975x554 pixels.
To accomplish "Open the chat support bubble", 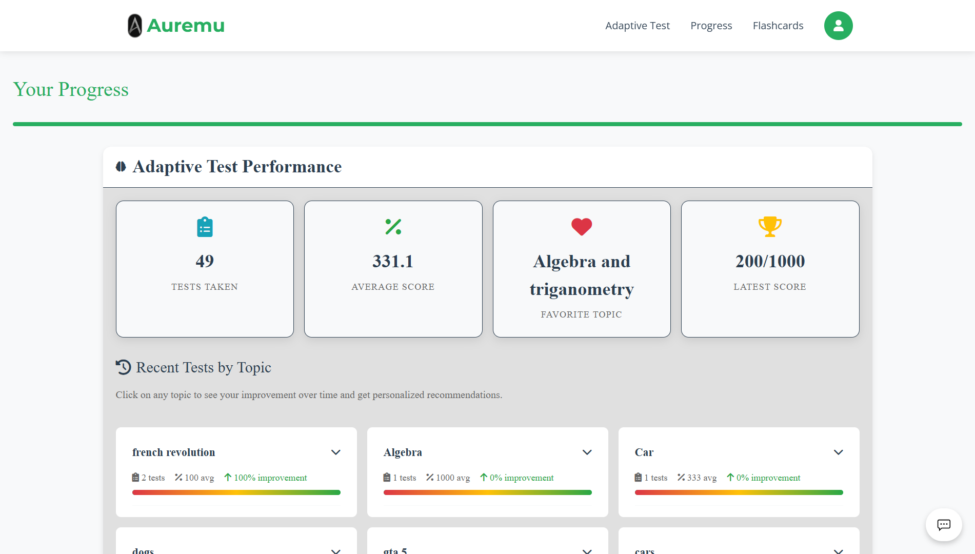I will tap(944, 525).
